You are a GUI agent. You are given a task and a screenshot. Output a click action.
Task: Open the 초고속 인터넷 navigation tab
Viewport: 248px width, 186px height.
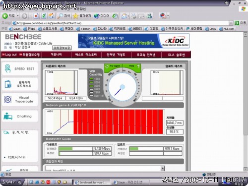[x=146, y=55]
